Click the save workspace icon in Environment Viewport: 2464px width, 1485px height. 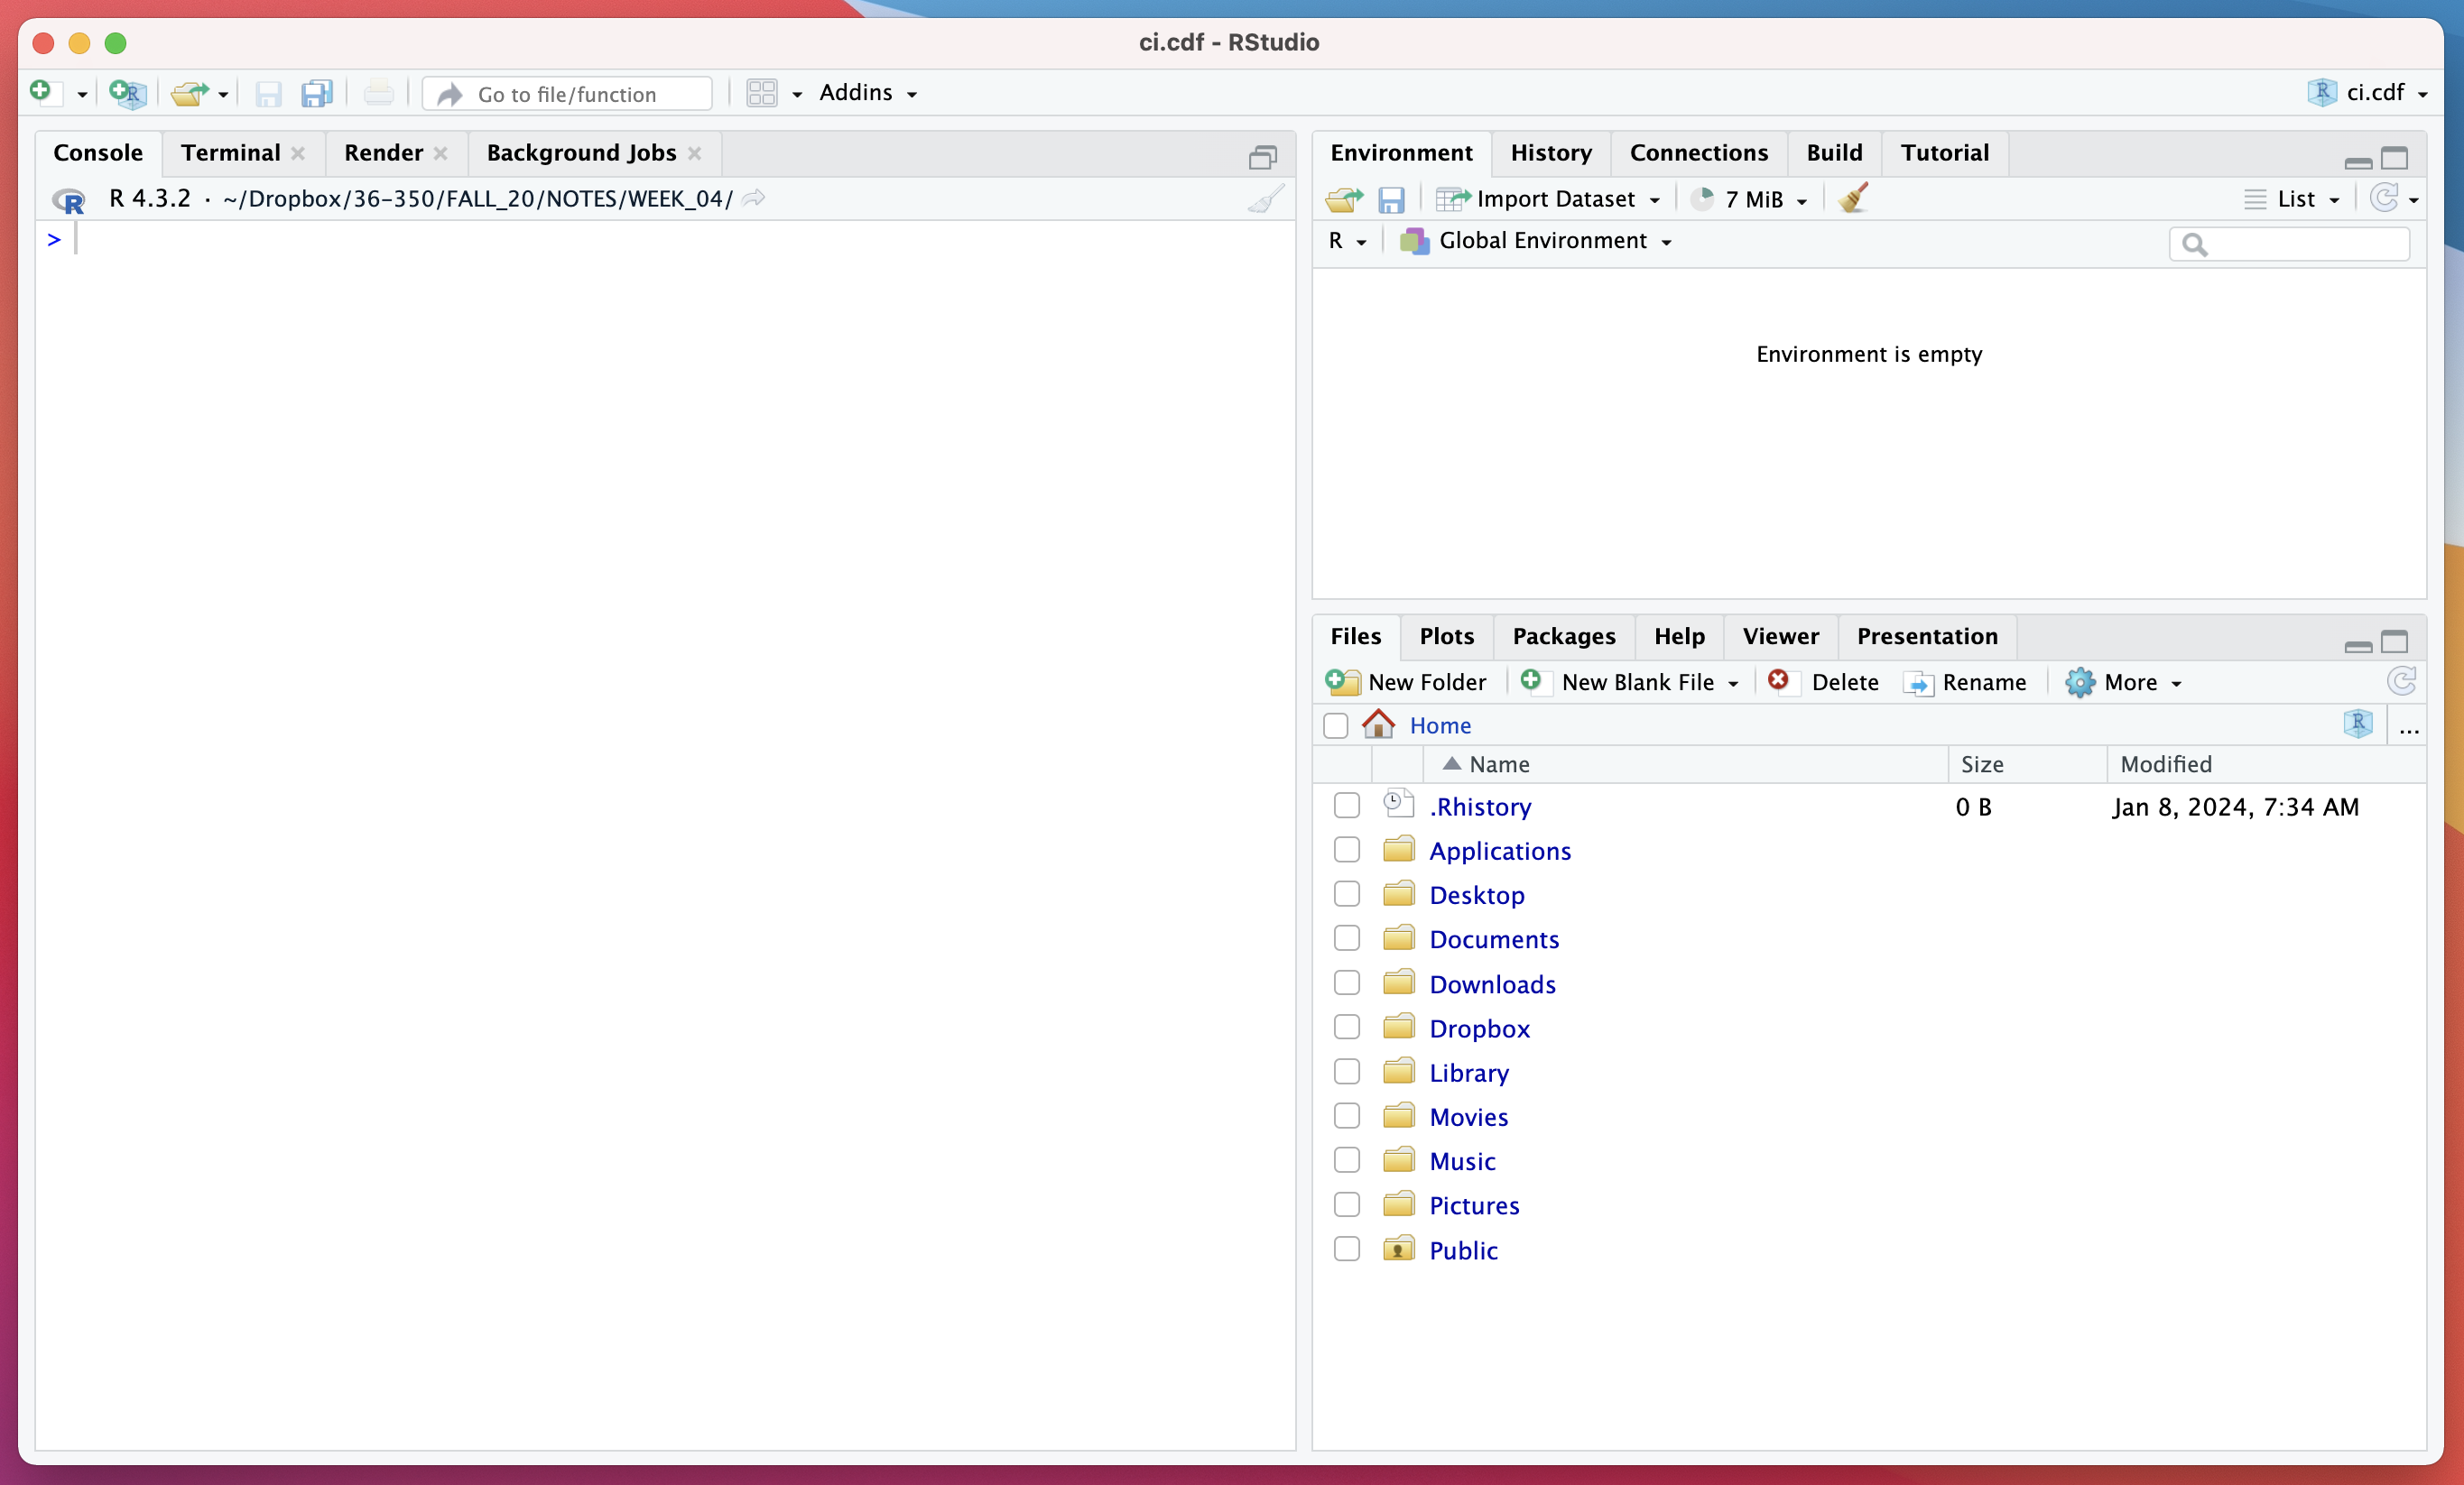1391,198
